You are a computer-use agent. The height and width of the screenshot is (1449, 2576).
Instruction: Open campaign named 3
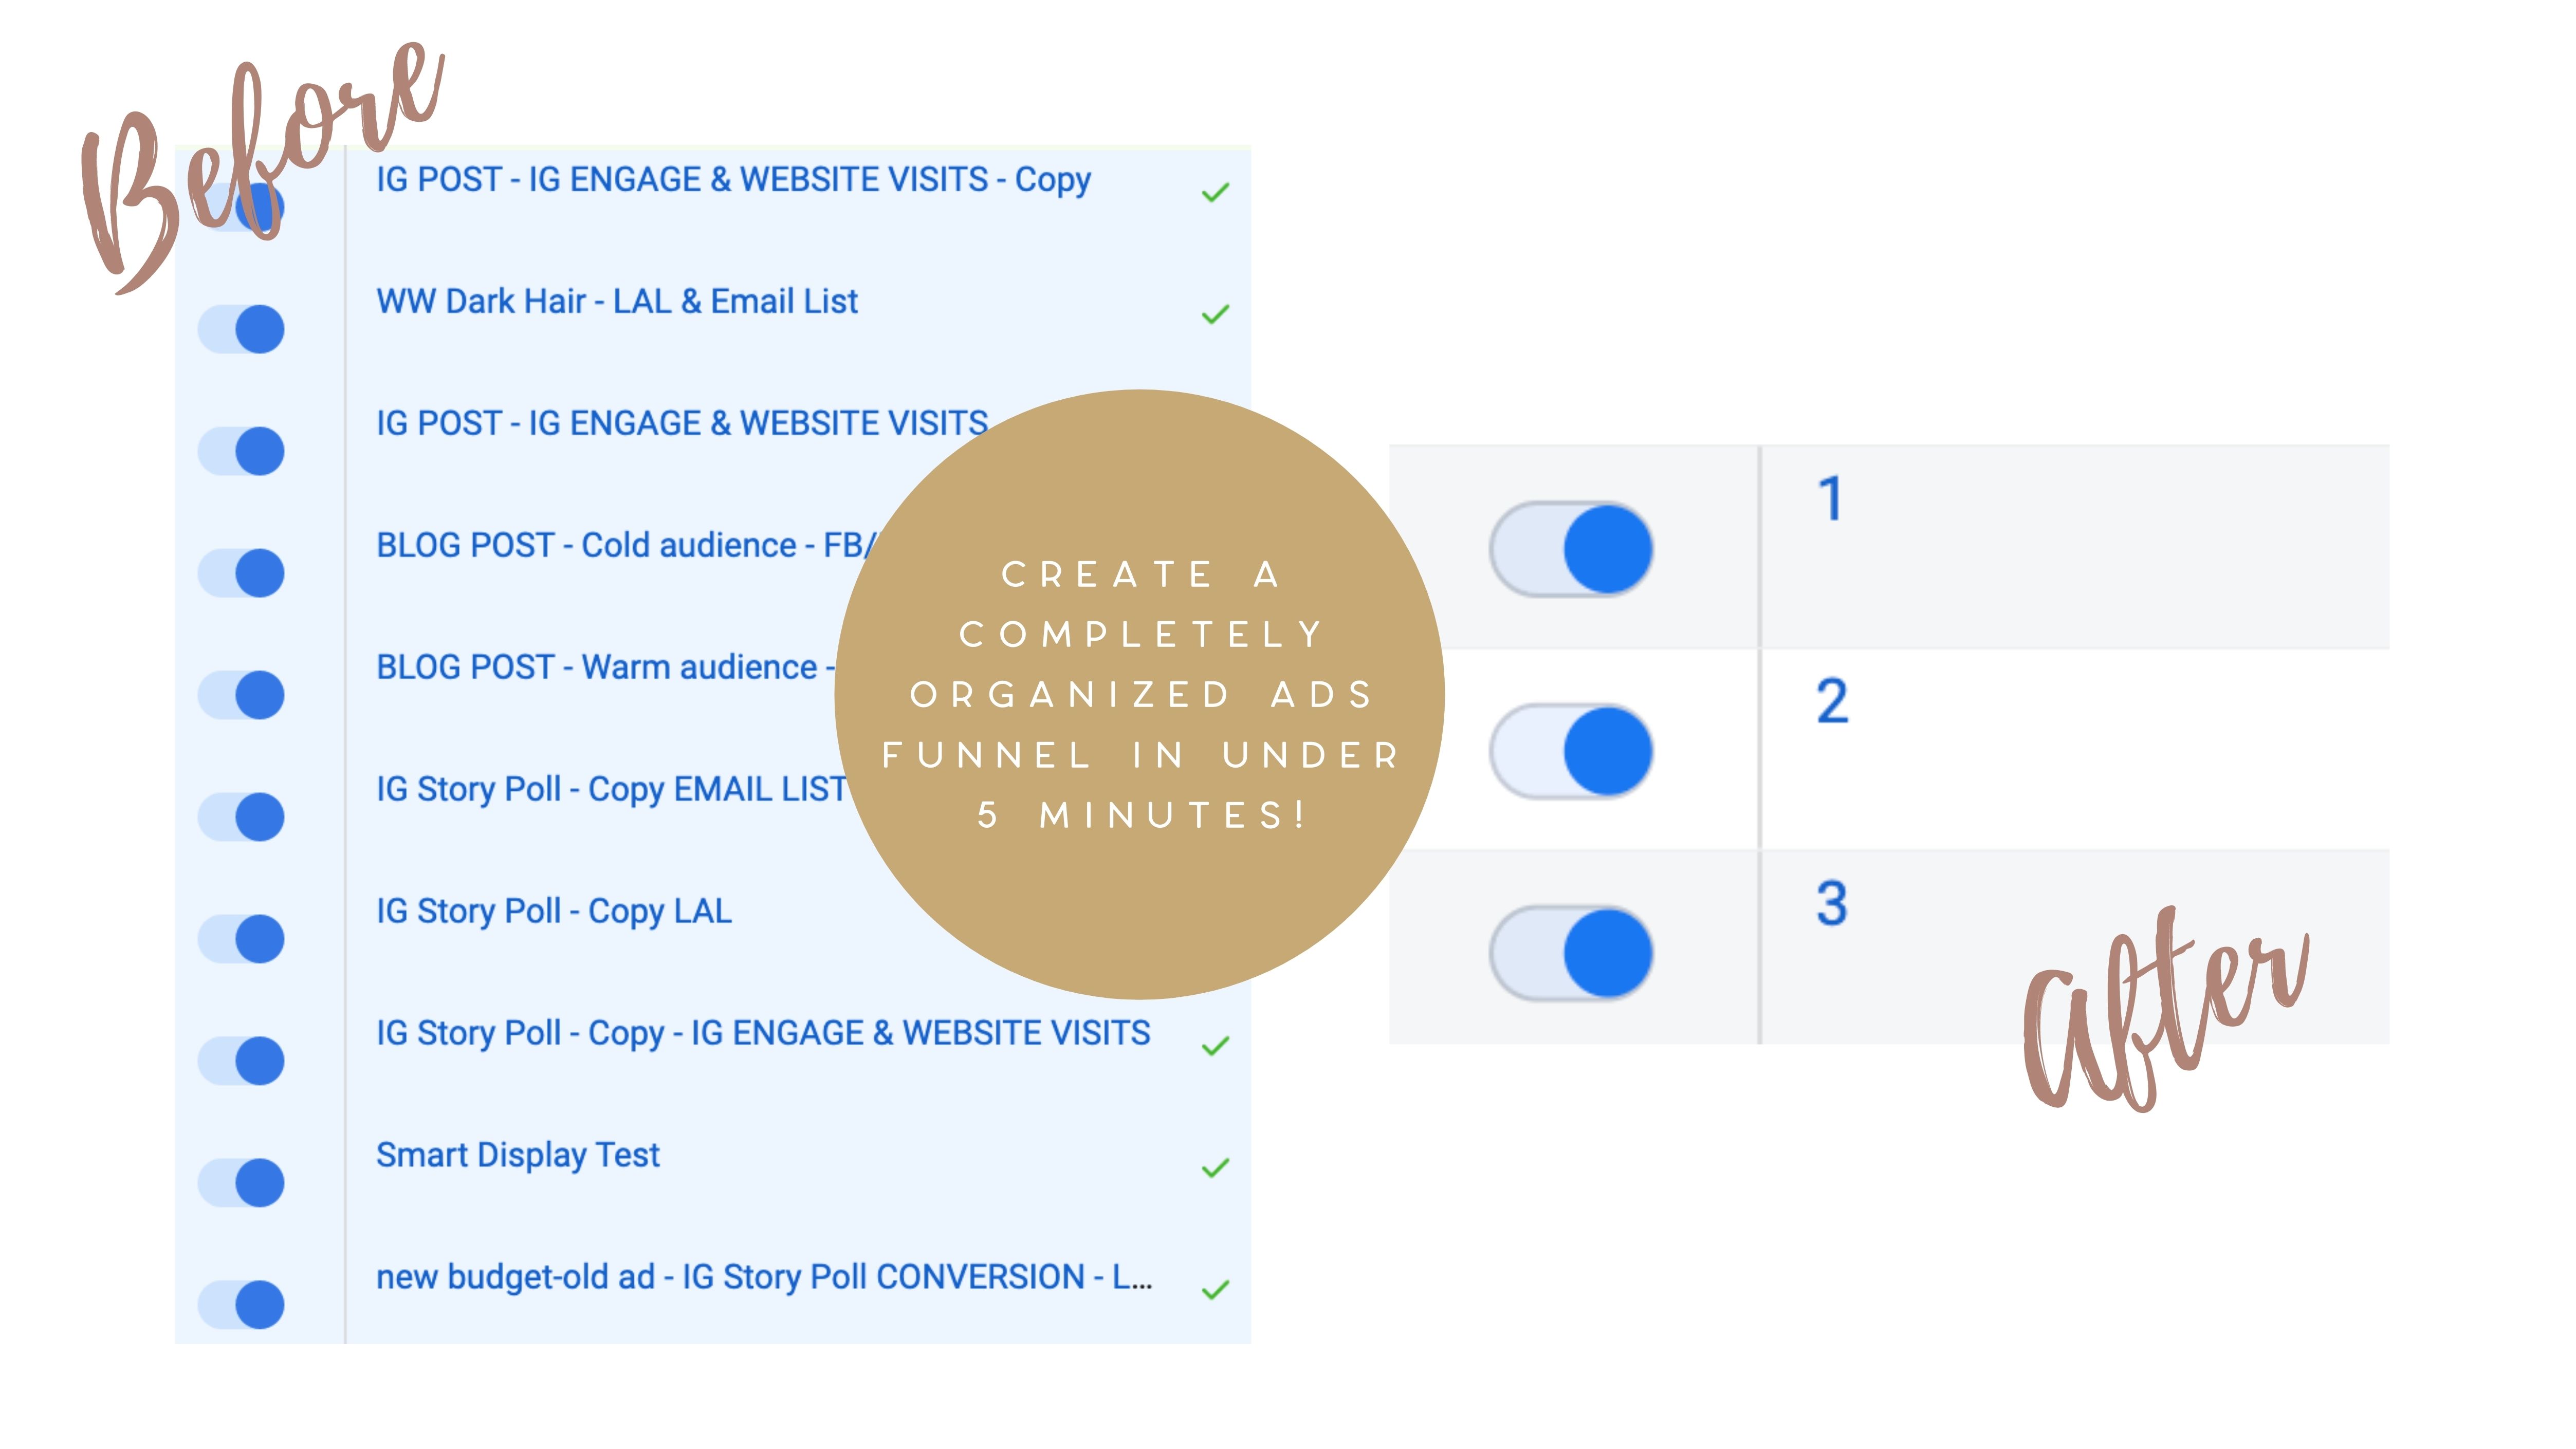(x=1832, y=903)
